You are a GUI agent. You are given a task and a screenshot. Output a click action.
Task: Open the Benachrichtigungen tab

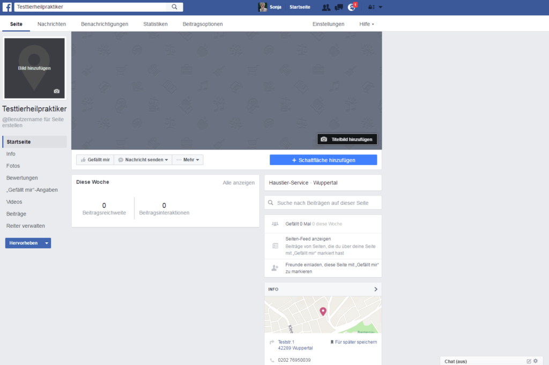coord(105,24)
